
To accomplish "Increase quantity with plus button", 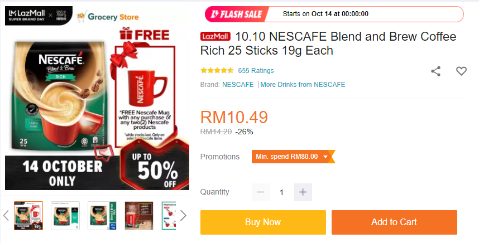I will coord(303,192).
